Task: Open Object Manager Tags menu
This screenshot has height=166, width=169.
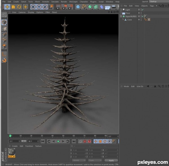Action: [152, 6]
